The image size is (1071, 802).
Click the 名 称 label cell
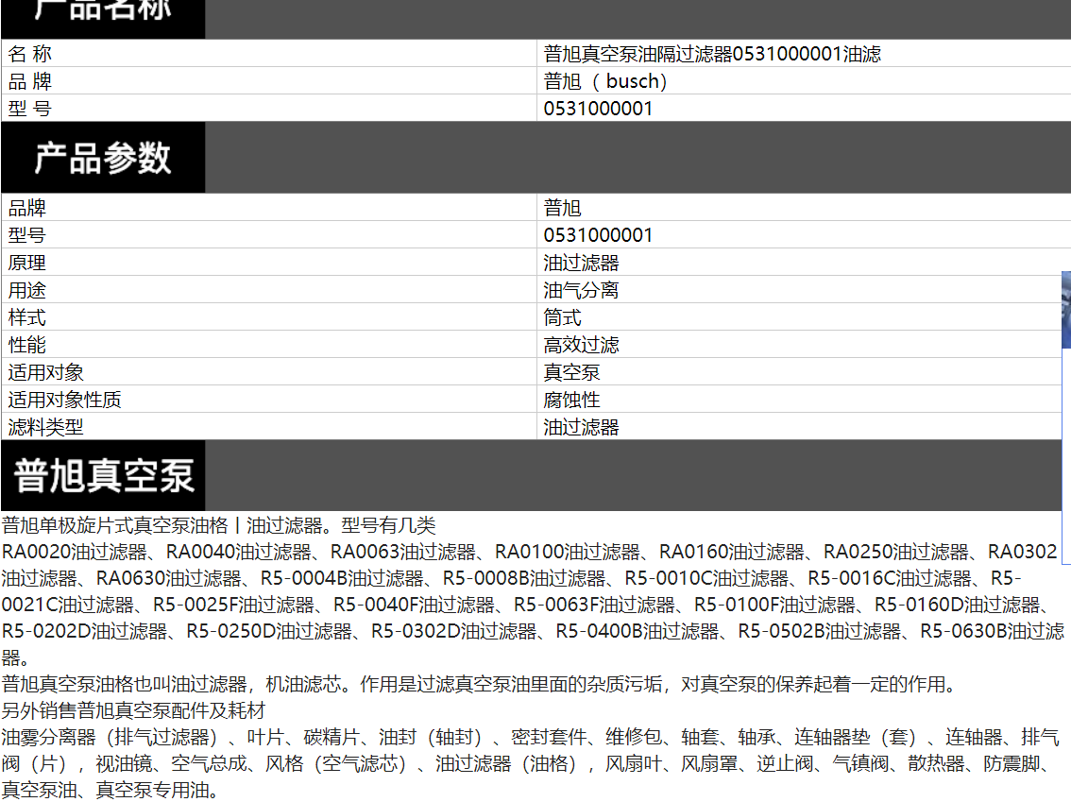[269, 53]
